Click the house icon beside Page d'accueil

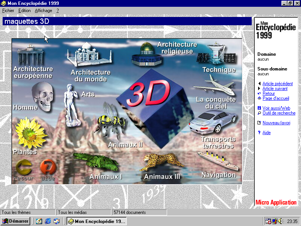(x=259, y=98)
